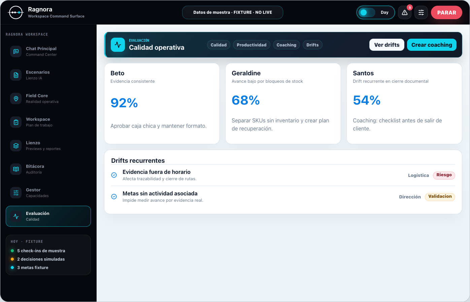Click the Dirección label
Image resolution: width=470 pixels, height=302 pixels.
point(410,197)
